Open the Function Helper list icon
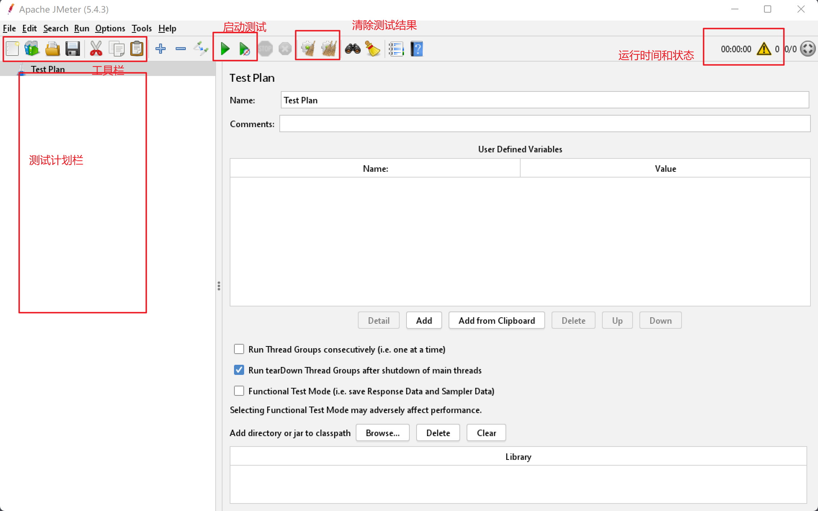818x511 pixels. click(396, 49)
